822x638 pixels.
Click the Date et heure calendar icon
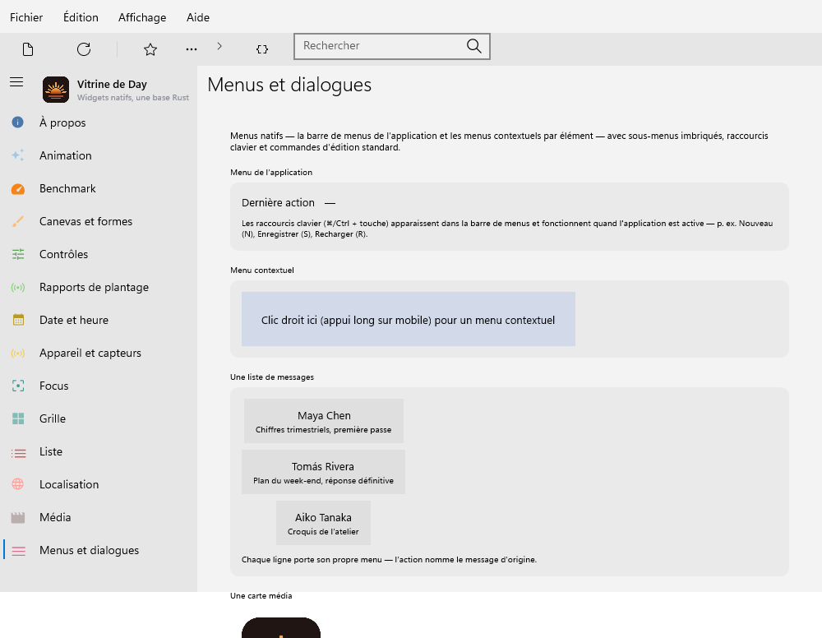click(18, 320)
